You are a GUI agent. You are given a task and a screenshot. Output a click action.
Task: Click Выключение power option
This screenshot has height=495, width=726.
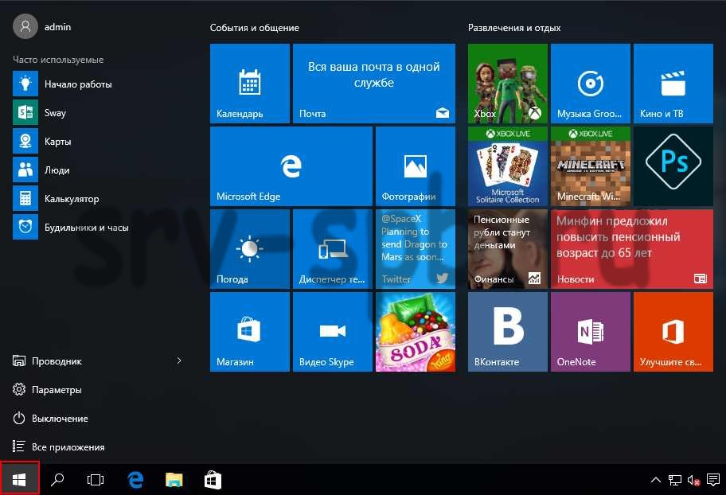60,419
